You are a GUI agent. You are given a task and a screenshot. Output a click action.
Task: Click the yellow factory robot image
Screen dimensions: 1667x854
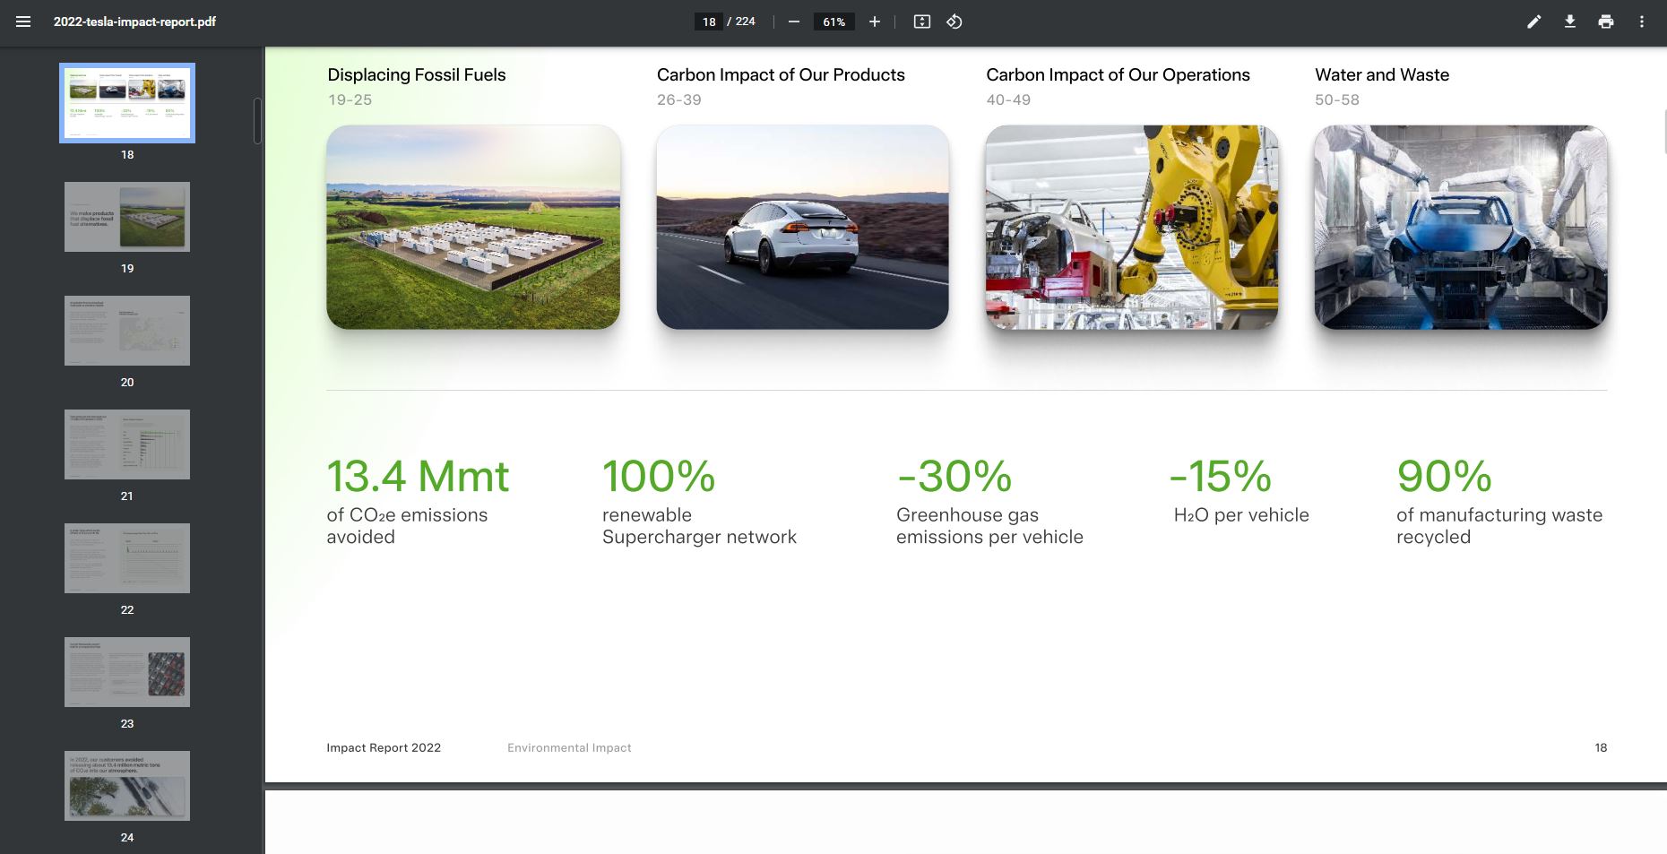pos(1132,227)
